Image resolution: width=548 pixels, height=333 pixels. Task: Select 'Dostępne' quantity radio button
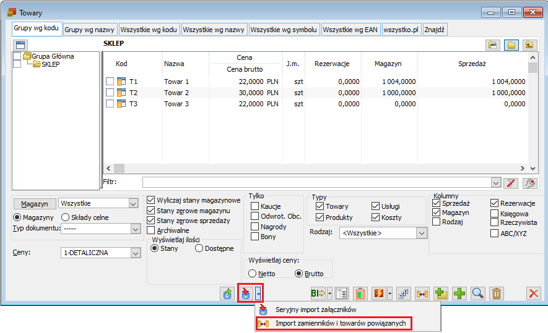pyautogui.click(x=199, y=248)
